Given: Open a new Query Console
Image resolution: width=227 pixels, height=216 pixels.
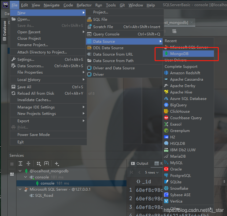Looking at the screenshot, I should point(125,34).
